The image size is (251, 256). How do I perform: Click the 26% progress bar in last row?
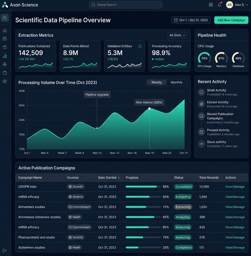click(x=143, y=247)
